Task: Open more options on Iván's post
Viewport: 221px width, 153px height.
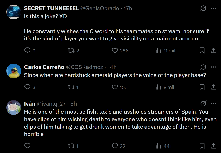Action: (x=213, y=104)
